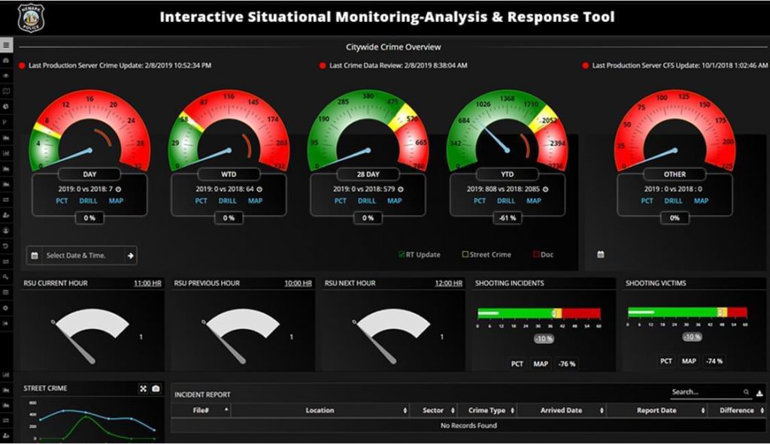Image resolution: width=770 pixels, height=444 pixels.
Task: Click the eye icon in the left sidebar
Action: tap(6, 76)
